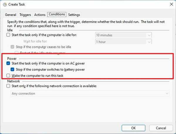Click the conditions description text
The height and width of the screenshot is (134, 176).
[85, 24]
